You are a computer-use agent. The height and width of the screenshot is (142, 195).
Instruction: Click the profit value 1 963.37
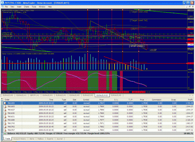pyautogui.click(x=189, y=123)
